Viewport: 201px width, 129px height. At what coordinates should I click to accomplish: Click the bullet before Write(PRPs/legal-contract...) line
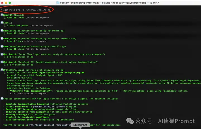[x=2, y=70]
